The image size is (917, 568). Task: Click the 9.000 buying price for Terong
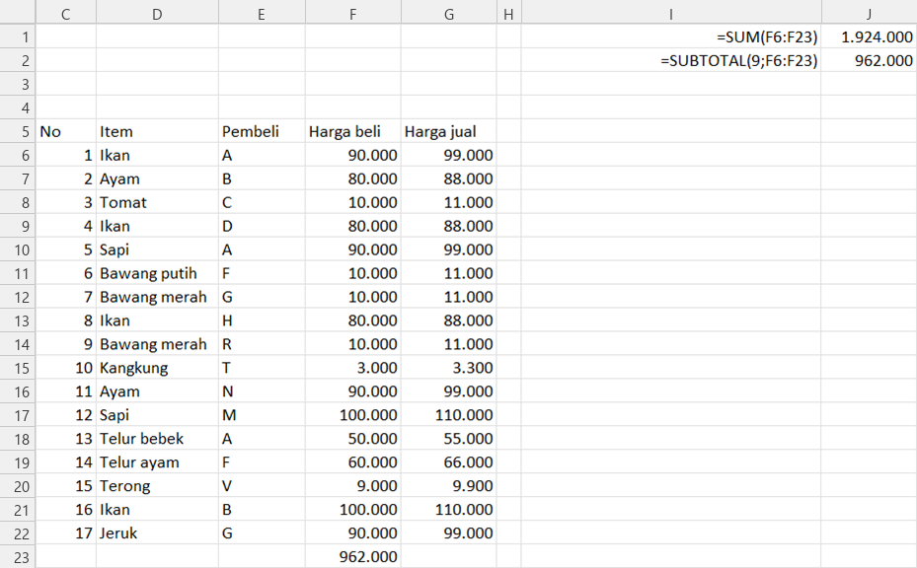coord(353,485)
